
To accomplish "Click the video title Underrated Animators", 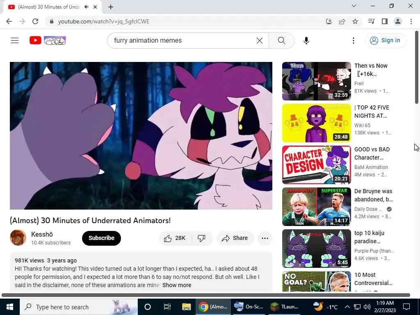I will (90, 220).
